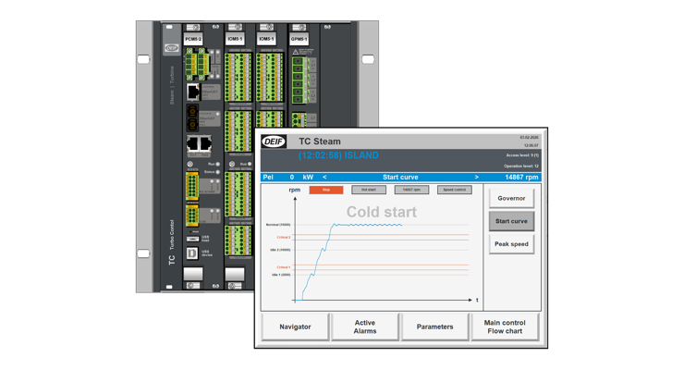Switch to the Start curve view
684x370 pixels.
coord(511,221)
